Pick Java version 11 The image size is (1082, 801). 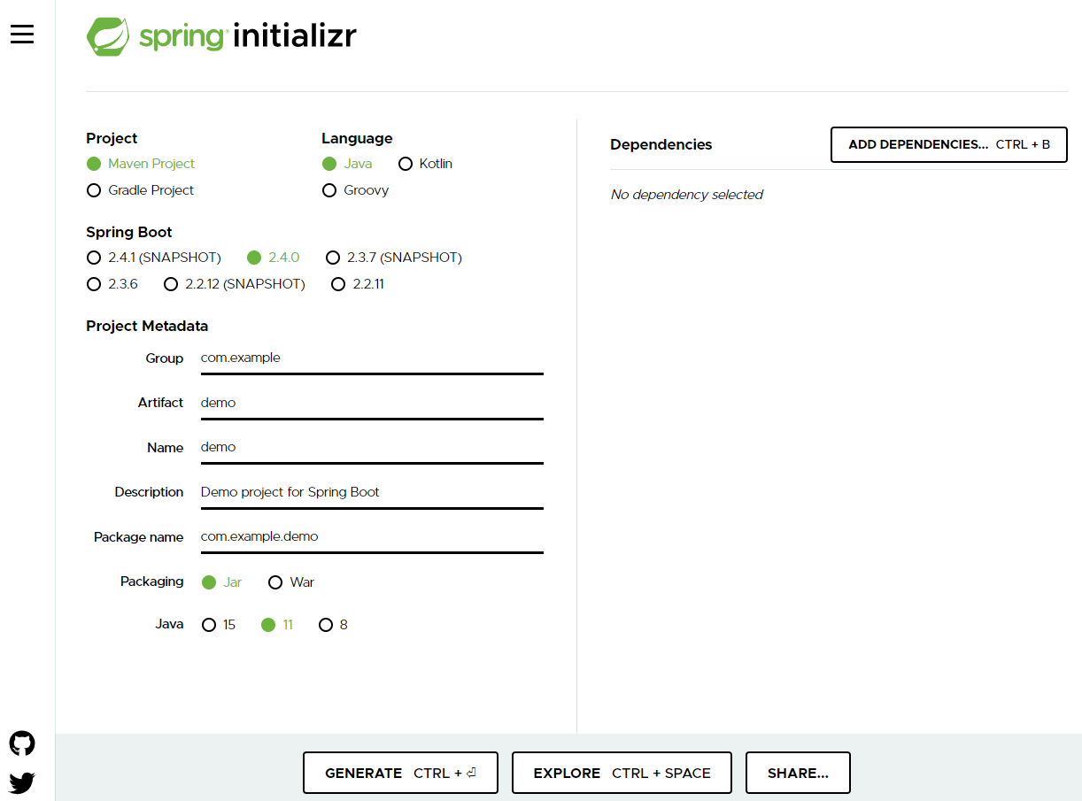tap(277, 625)
